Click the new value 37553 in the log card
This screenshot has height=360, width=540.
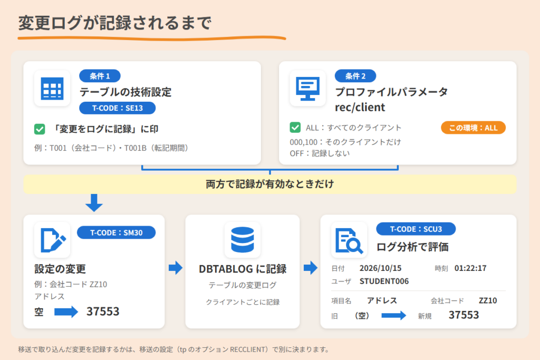click(464, 315)
